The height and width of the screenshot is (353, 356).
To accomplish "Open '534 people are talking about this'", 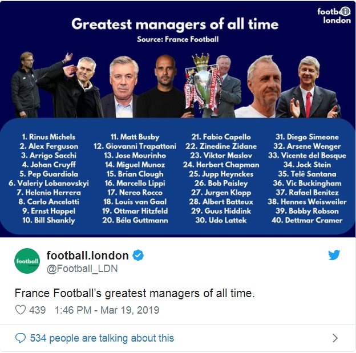I will 102,338.
